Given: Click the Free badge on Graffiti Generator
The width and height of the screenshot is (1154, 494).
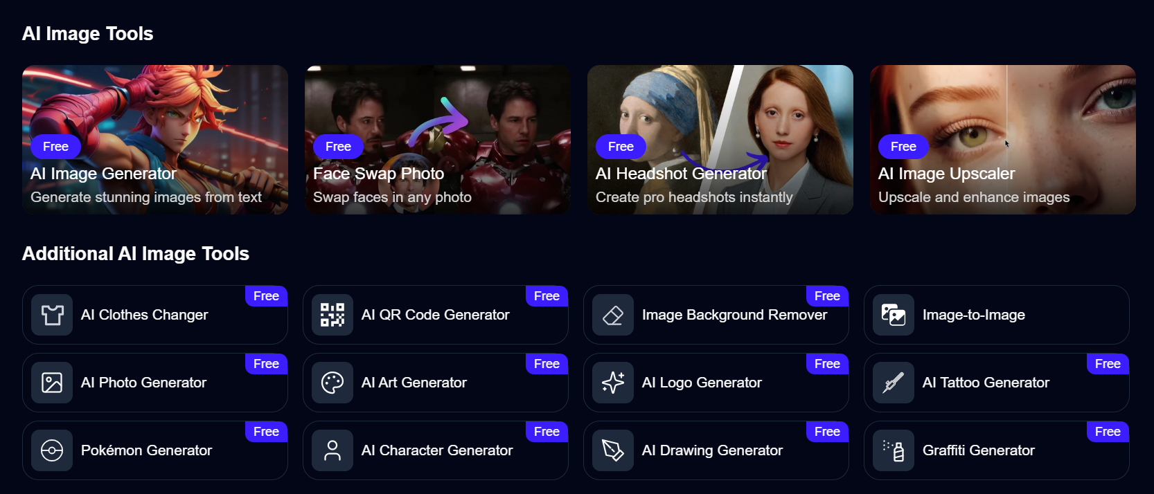Looking at the screenshot, I should [1108, 432].
